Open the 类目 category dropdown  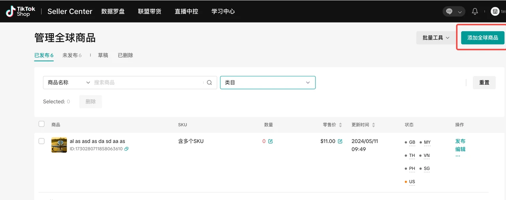click(x=268, y=83)
